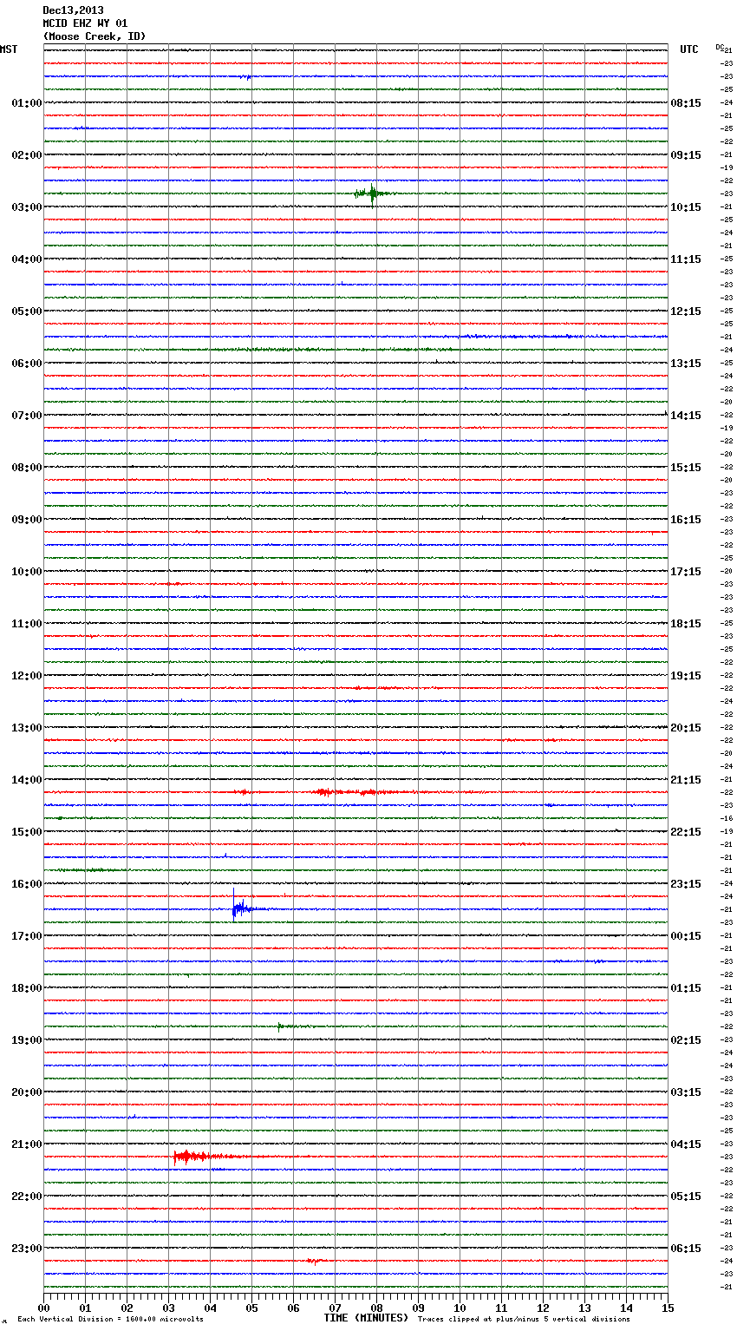Screen dimensions: 737x1331
Task: Click the Dec13,2013 date header
Action: (73, 10)
